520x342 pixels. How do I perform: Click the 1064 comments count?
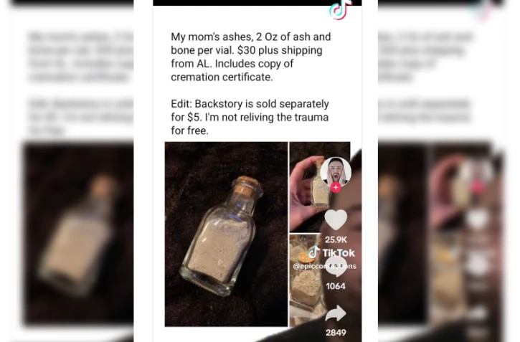point(336,286)
